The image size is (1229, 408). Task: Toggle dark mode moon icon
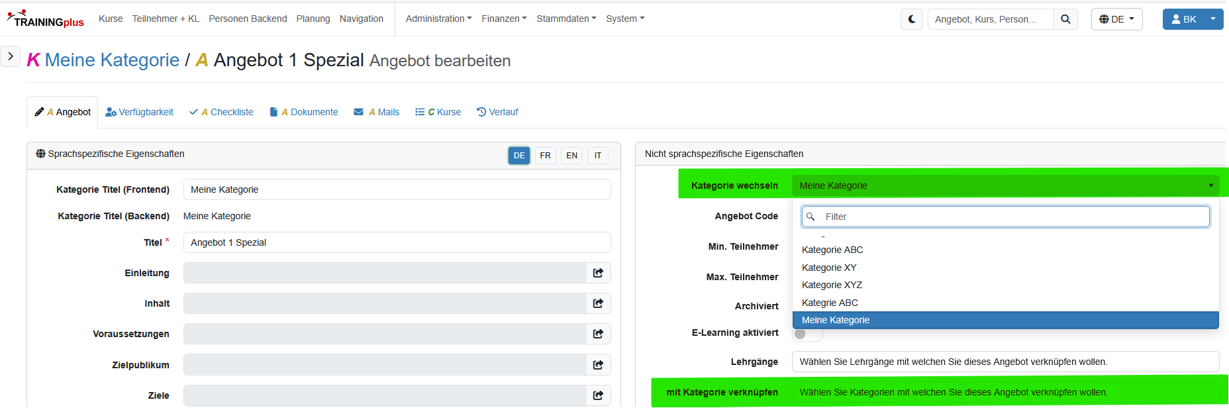tap(912, 19)
